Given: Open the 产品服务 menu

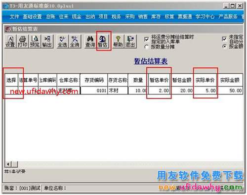Looking at the screenshot, I should coord(228,16).
